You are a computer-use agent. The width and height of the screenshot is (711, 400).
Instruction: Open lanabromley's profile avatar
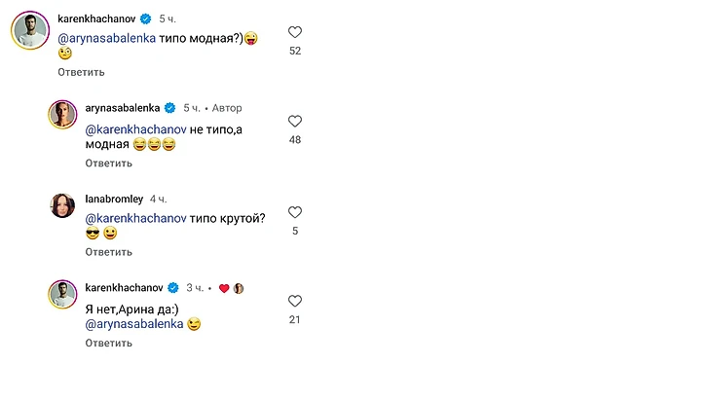(x=63, y=203)
